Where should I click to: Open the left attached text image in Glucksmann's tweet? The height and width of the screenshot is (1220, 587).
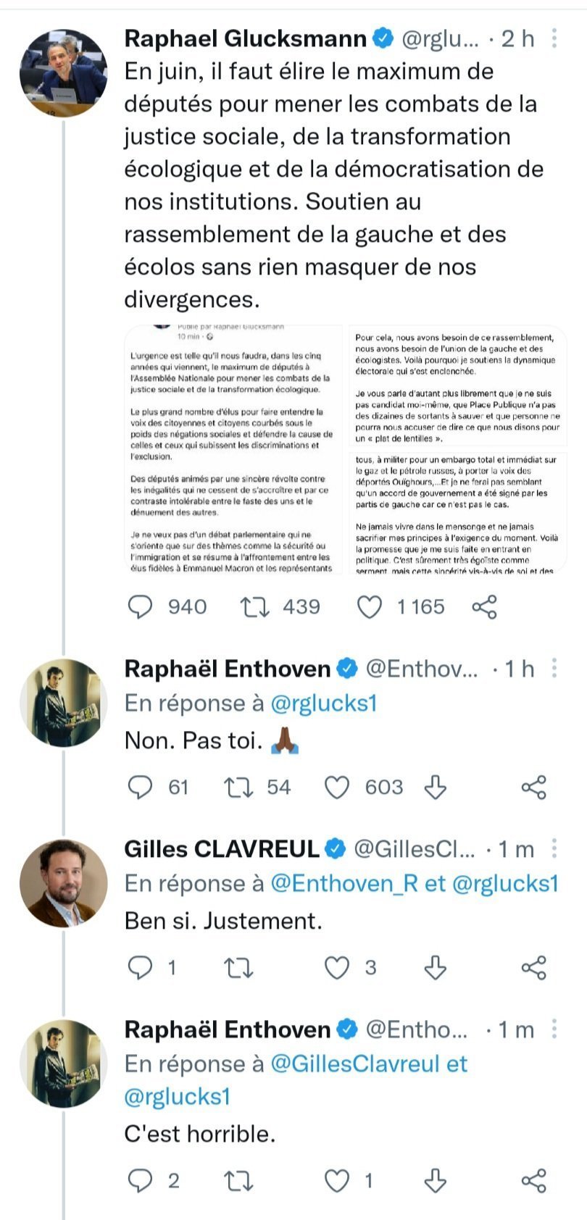click(x=233, y=449)
